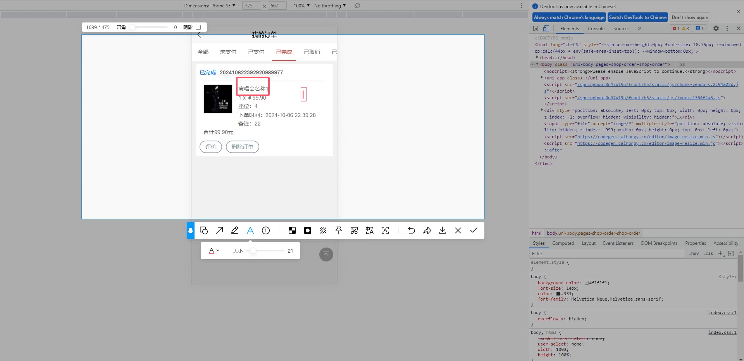Viewport: 744px width, 361px height.
Task: Select the mosaic blur tool
Action: [292, 230]
